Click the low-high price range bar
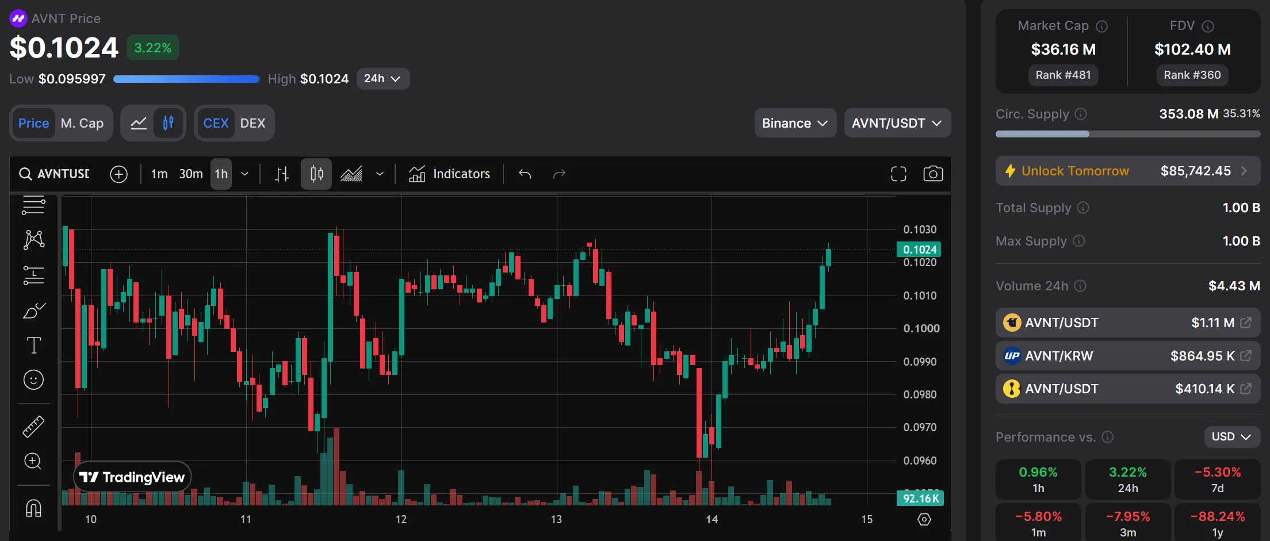 [x=186, y=79]
